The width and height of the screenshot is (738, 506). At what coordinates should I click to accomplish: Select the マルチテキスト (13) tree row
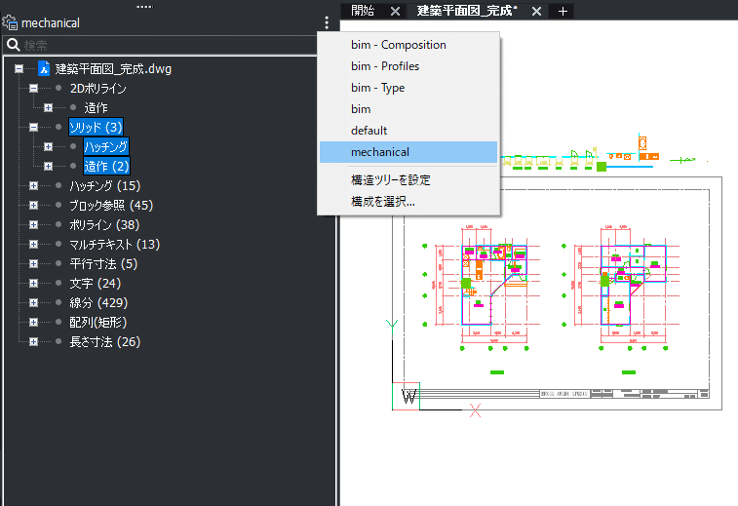[x=114, y=245]
